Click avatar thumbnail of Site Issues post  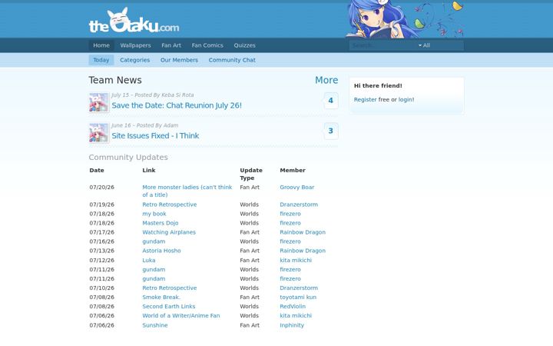click(x=99, y=133)
